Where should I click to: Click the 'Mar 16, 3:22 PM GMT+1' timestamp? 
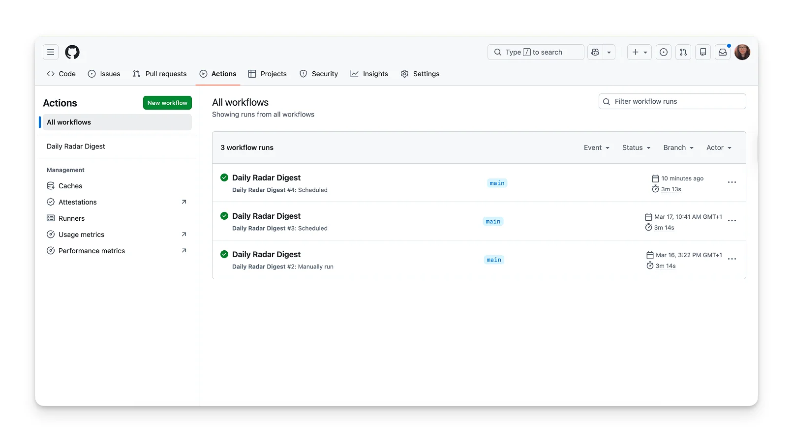pos(689,255)
